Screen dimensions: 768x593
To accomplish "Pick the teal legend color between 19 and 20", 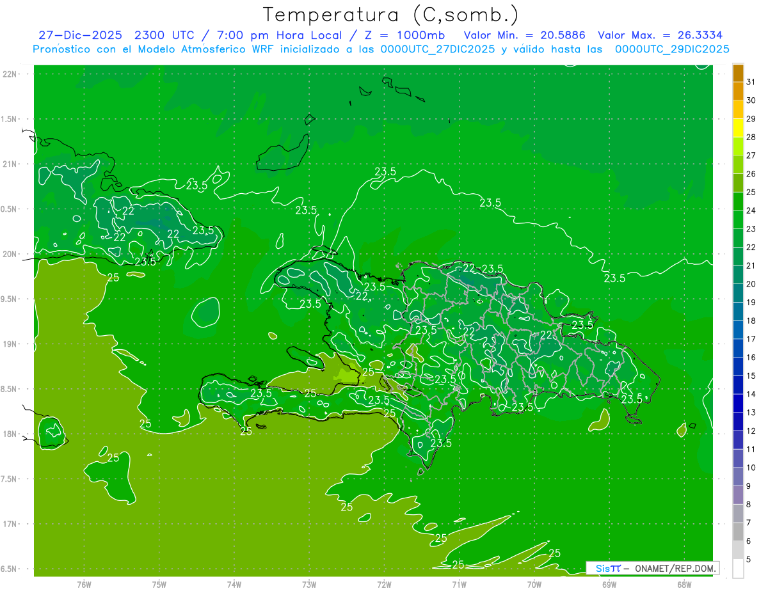I will [738, 293].
